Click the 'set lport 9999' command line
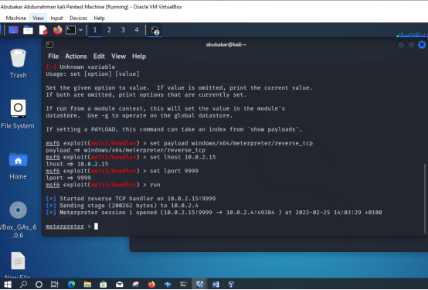This screenshot has height=290, width=428. click(122, 171)
